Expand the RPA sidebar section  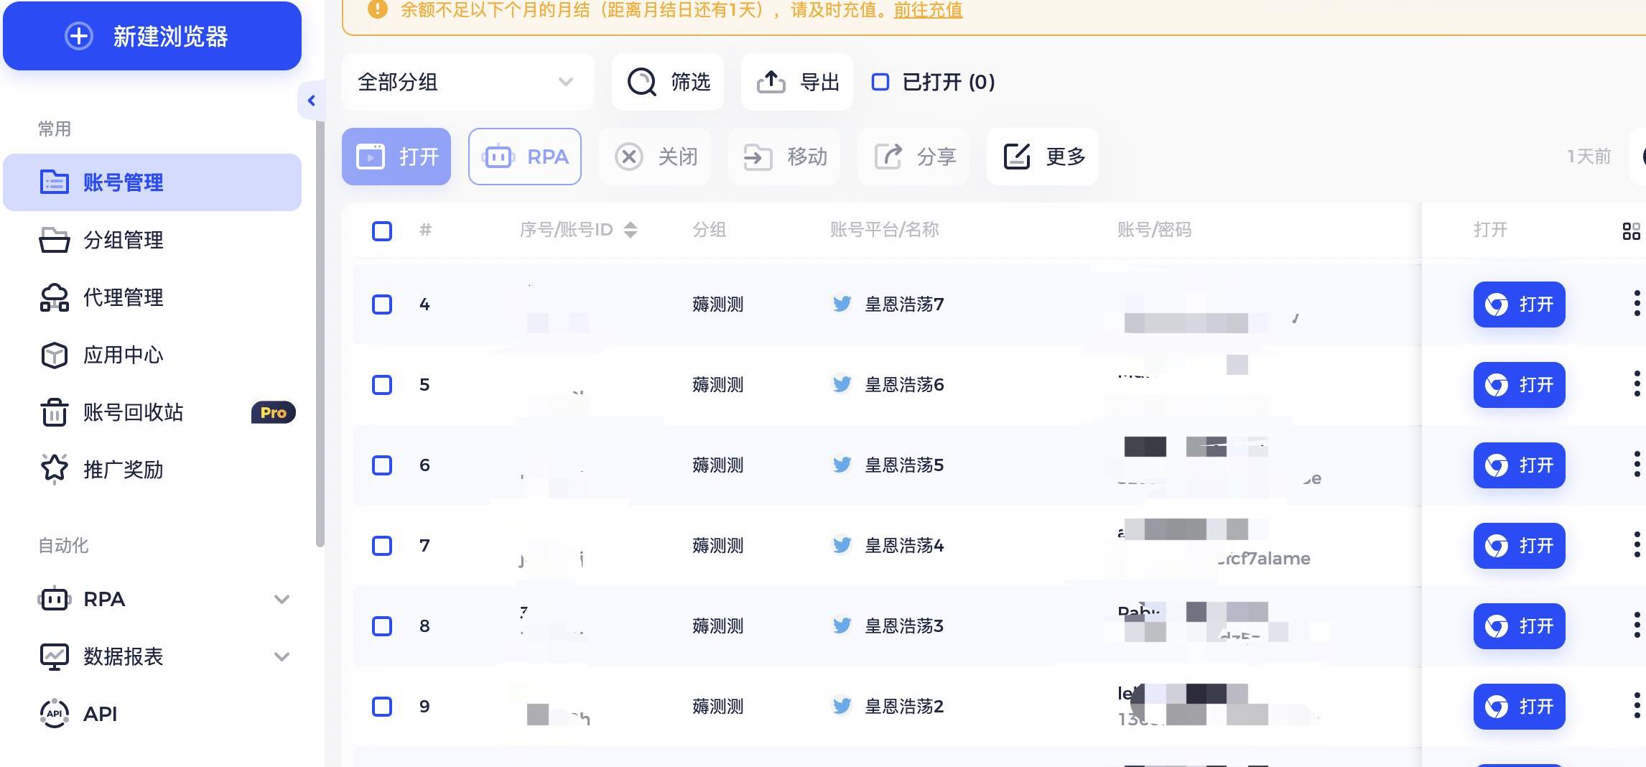282,599
